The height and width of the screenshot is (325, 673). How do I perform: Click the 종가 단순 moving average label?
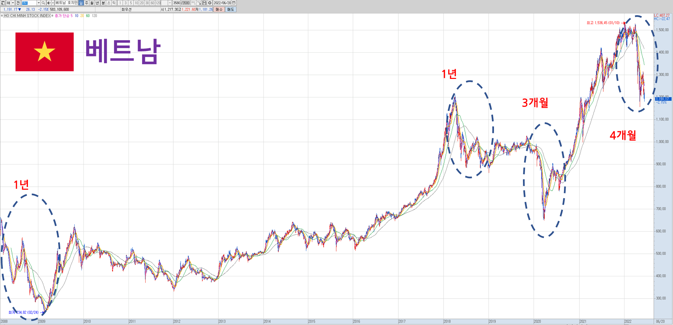click(x=62, y=16)
